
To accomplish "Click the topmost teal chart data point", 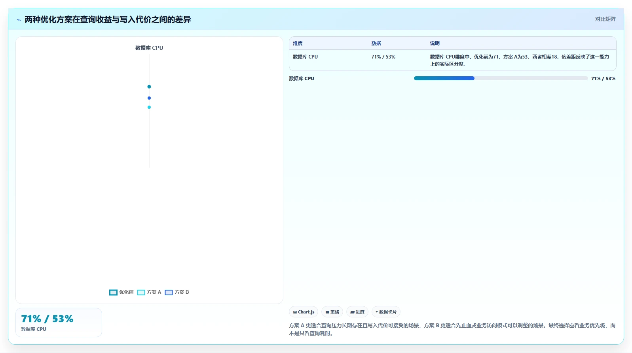I will (149, 87).
